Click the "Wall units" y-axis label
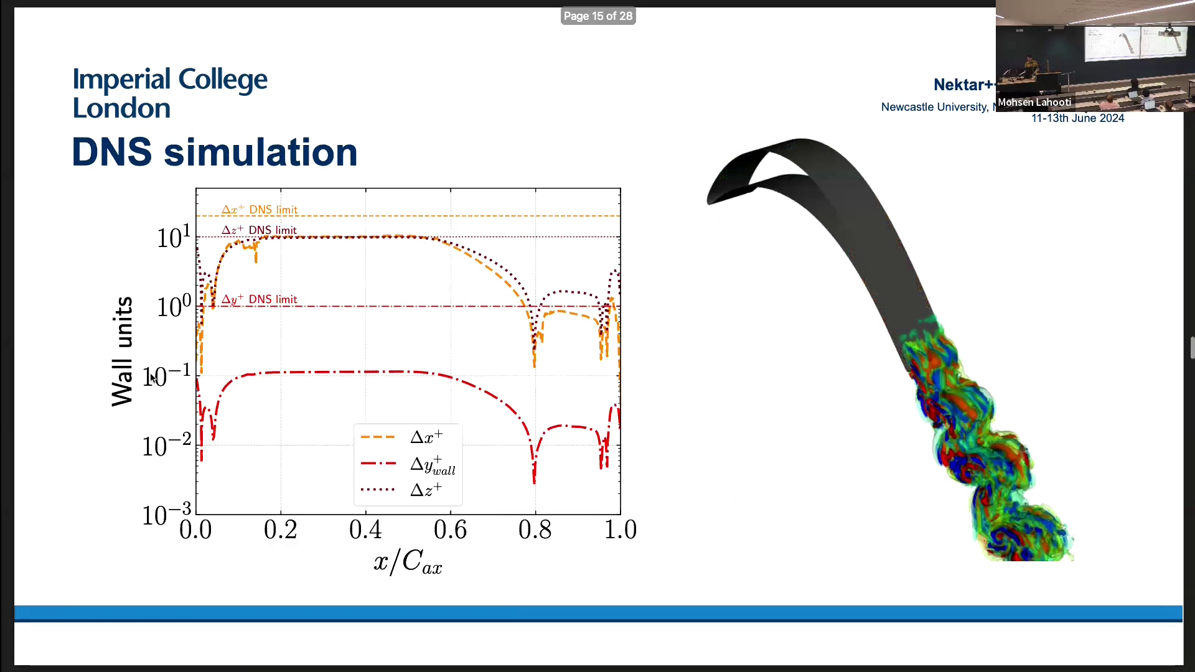The height and width of the screenshot is (672, 1195). [122, 352]
